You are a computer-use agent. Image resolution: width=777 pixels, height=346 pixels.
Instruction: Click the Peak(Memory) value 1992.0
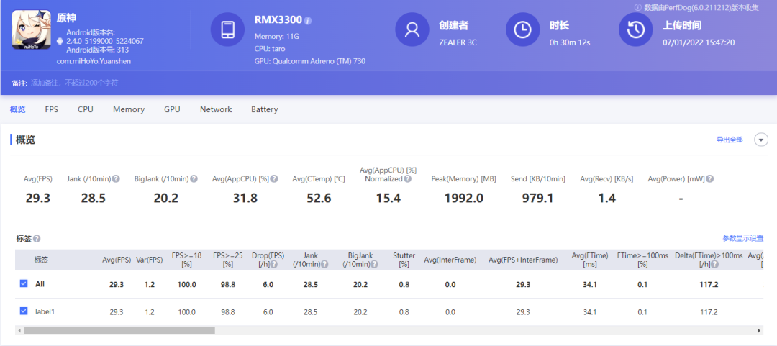(464, 199)
